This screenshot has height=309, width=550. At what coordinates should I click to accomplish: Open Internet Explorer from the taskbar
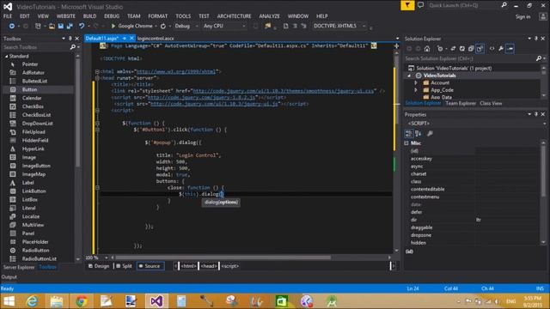(32, 301)
